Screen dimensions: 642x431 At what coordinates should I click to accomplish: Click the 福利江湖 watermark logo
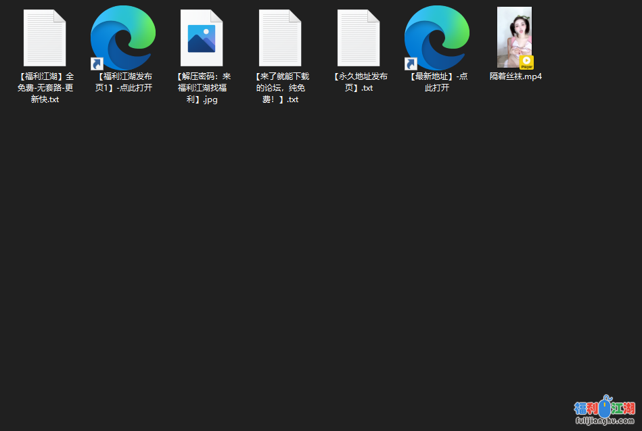click(x=604, y=408)
